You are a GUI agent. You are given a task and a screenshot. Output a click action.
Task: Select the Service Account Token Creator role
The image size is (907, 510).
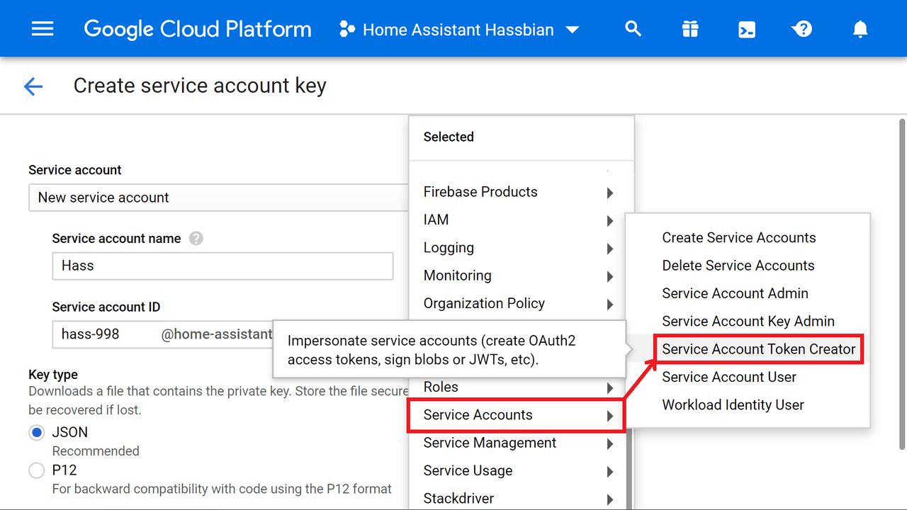point(759,349)
